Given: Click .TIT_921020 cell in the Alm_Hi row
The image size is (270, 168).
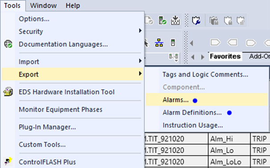Looking at the screenshot, I should coord(176,139).
